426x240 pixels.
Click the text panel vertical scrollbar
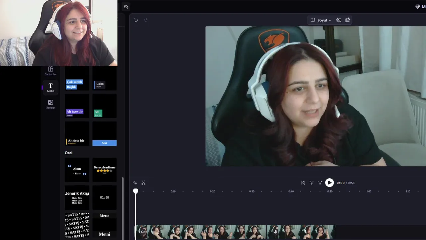click(x=123, y=208)
